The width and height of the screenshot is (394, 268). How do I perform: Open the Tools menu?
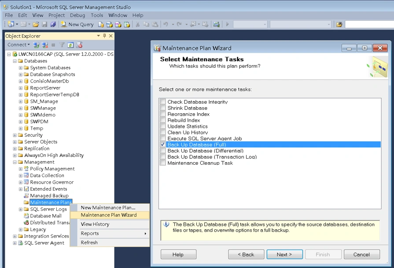[97, 15]
